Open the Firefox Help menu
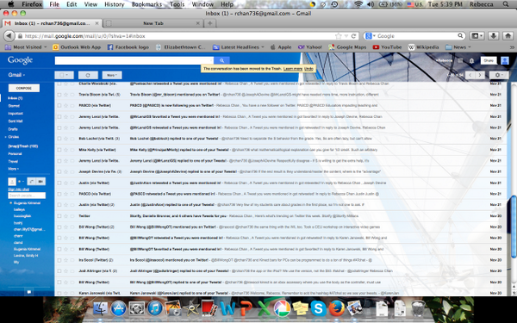This screenshot has height=323, width=517. coord(227,4)
